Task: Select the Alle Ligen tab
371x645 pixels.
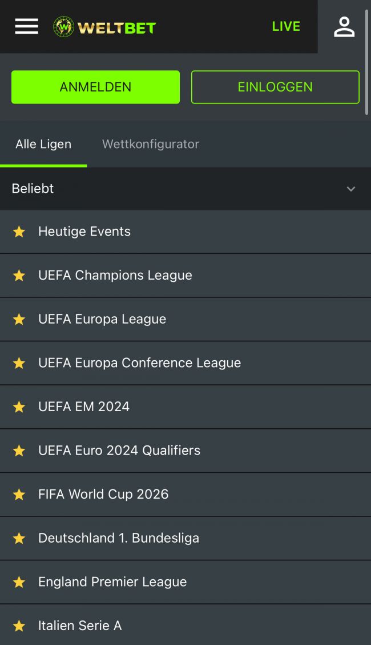Action: click(43, 144)
